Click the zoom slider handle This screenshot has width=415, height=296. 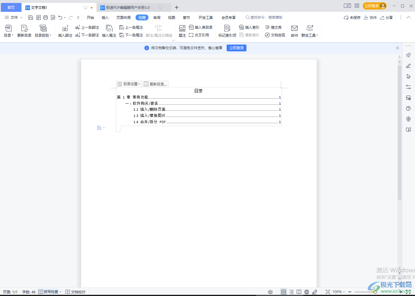(375, 292)
